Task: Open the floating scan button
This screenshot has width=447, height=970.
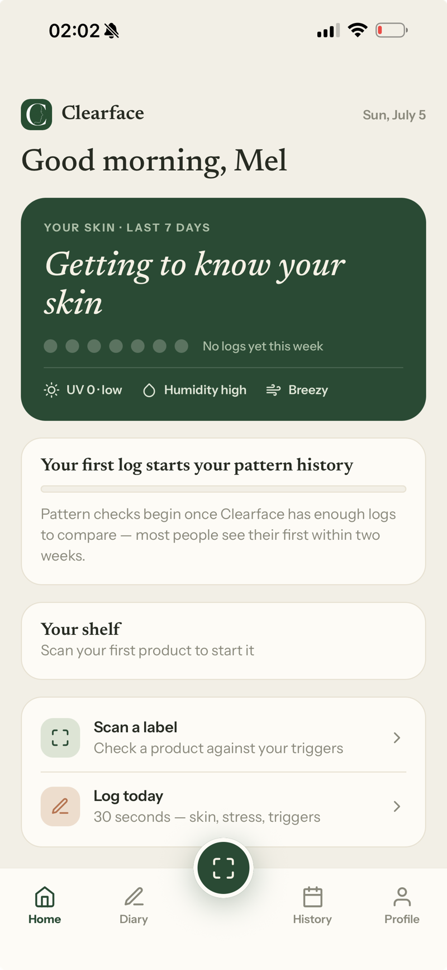Action: coord(223,868)
